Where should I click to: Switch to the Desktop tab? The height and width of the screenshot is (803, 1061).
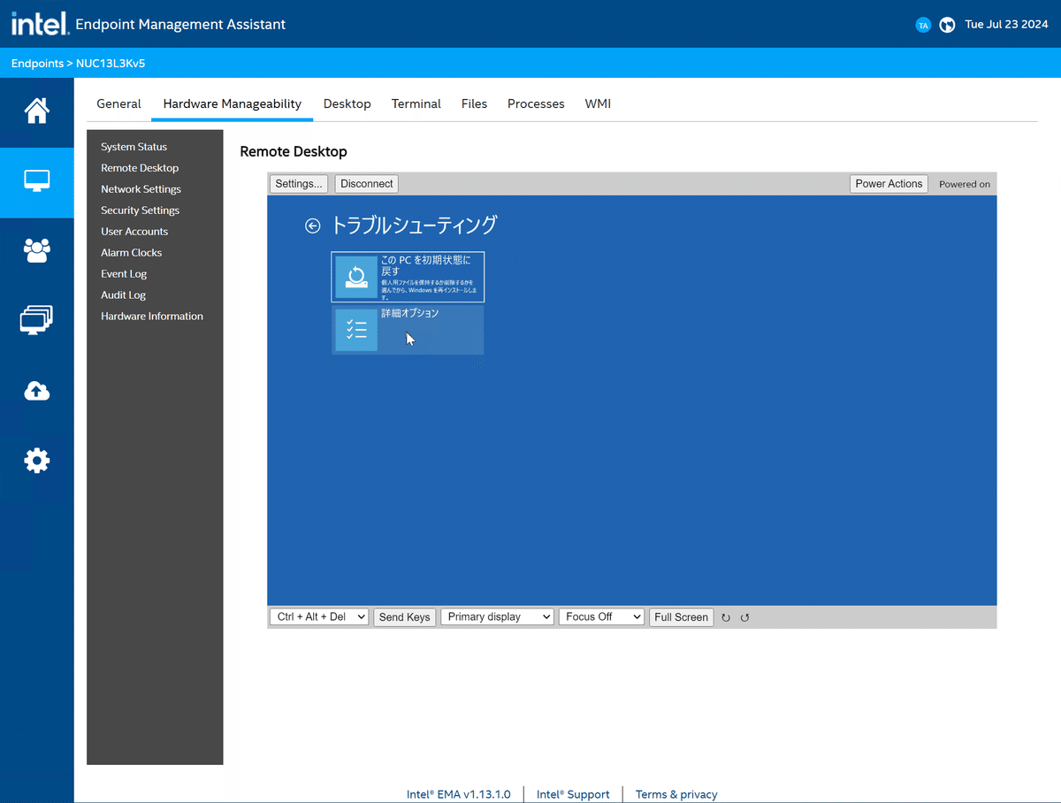click(x=347, y=103)
